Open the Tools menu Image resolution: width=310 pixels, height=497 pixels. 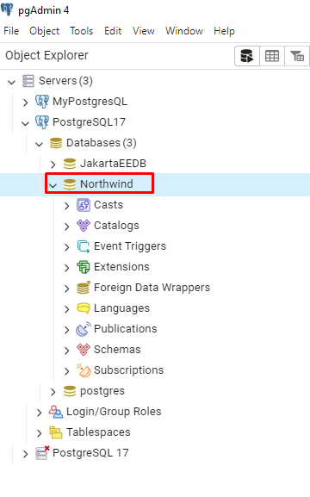coord(82,31)
